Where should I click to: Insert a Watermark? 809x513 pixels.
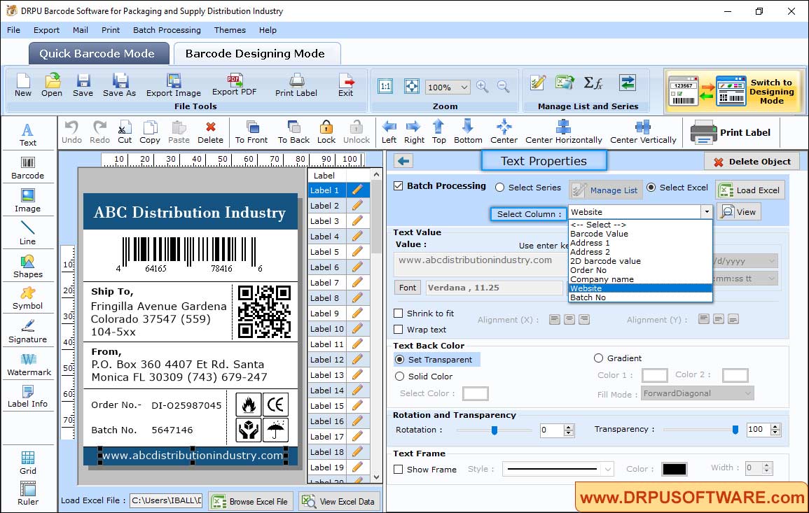tap(29, 365)
